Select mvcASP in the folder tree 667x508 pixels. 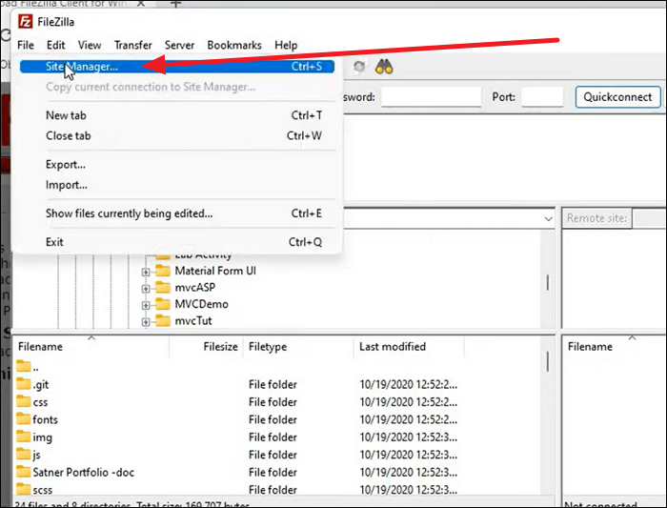point(194,287)
